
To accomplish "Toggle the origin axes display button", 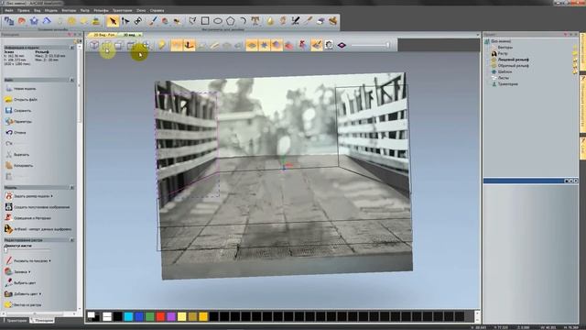I will [190, 45].
